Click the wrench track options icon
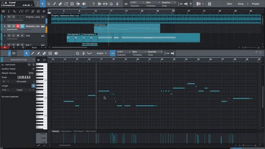 coord(14,12)
